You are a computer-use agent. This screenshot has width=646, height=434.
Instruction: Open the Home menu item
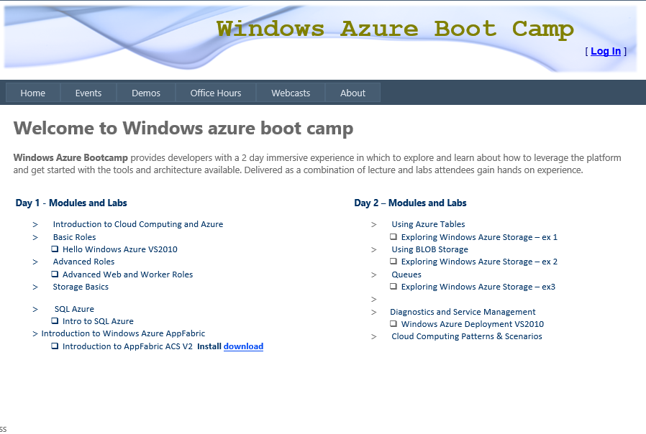click(33, 93)
